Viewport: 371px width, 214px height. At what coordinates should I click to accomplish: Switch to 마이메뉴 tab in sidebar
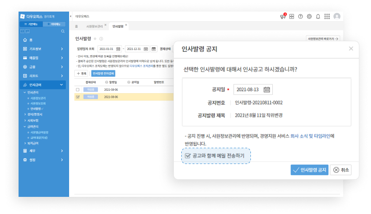[54, 24]
